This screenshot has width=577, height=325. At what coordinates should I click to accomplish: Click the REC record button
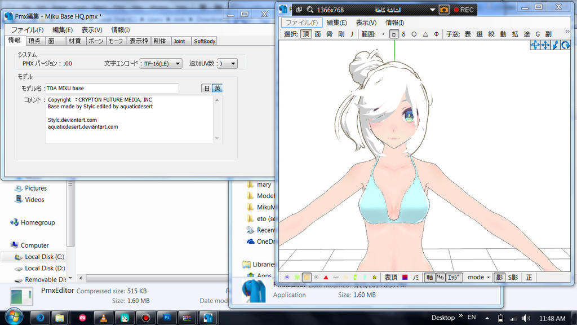pos(463,10)
